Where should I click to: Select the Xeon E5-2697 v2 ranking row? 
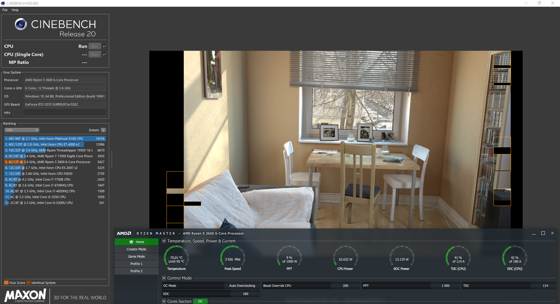pos(55,168)
